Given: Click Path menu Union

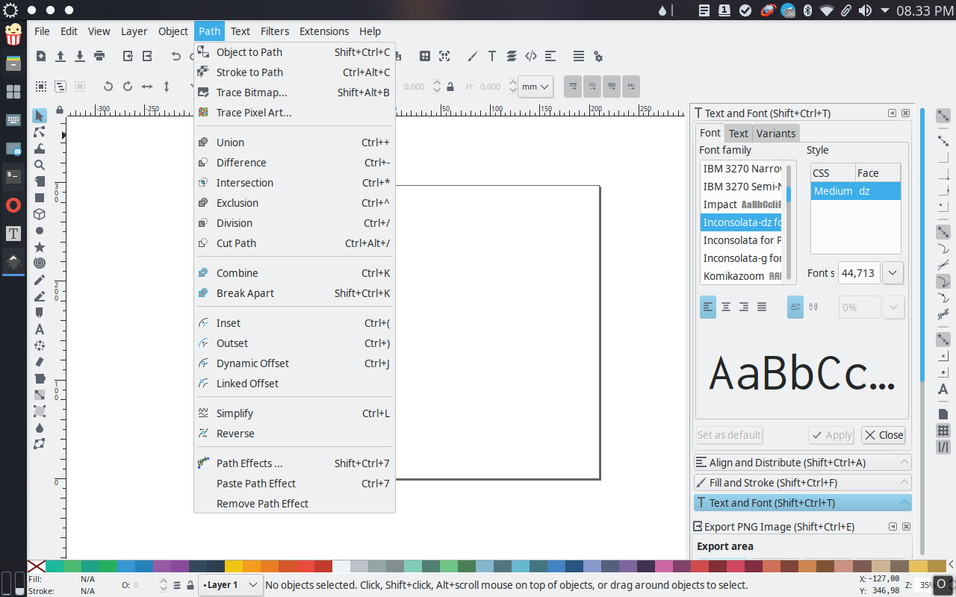Looking at the screenshot, I should pyautogui.click(x=294, y=143).
